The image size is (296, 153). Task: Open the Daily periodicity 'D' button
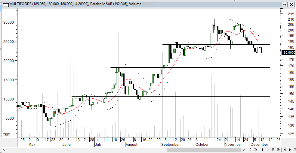(256, 150)
